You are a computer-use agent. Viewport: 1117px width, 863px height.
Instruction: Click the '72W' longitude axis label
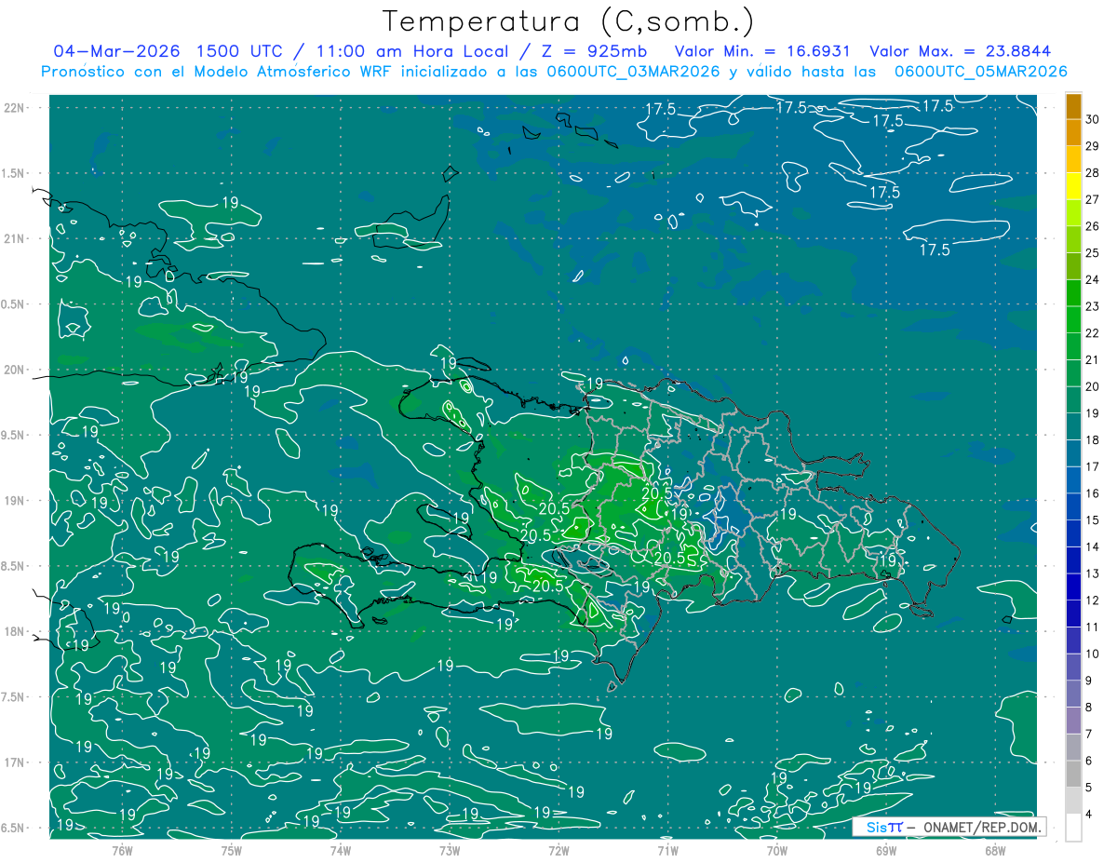(558, 850)
